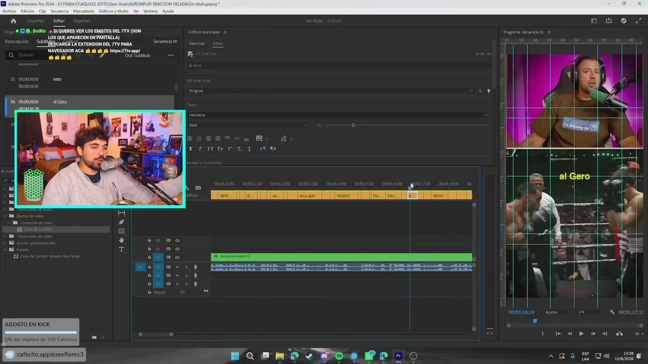Open the Marcadores menu
The image size is (648, 364).
pyautogui.click(x=84, y=11)
